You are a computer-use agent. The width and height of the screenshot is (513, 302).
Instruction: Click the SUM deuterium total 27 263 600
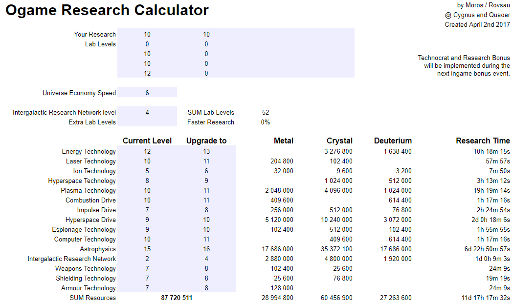tap(396, 298)
